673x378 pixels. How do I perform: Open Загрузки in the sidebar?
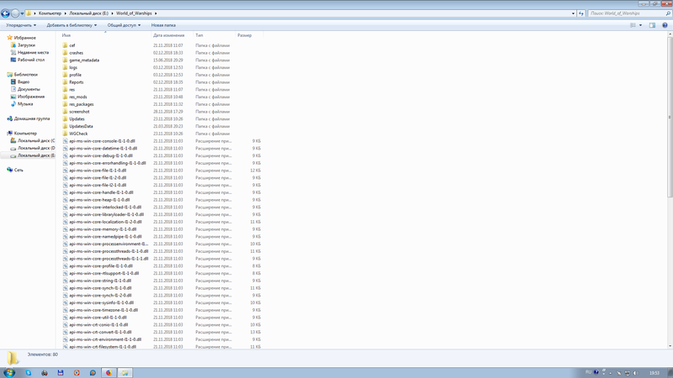click(26, 45)
